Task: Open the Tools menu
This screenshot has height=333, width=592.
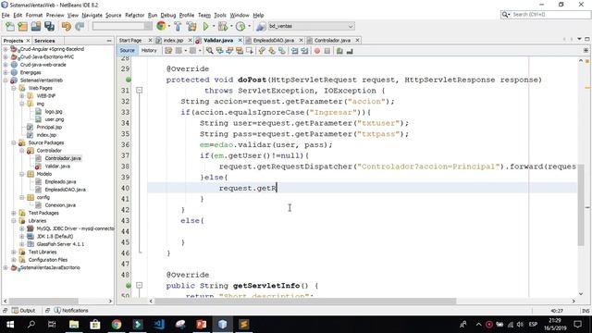Action: (220, 15)
